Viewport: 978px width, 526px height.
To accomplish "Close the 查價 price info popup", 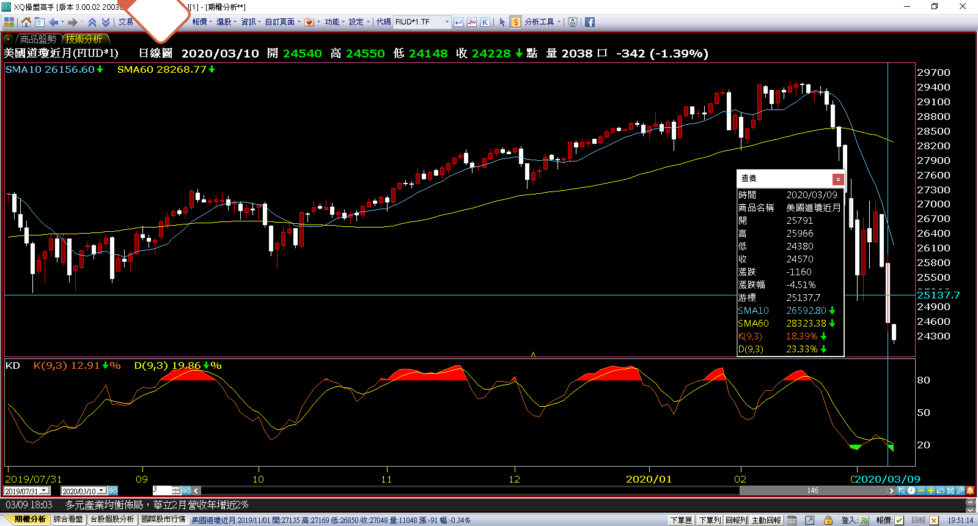I will pyautogui.click(x=838, y=179).
